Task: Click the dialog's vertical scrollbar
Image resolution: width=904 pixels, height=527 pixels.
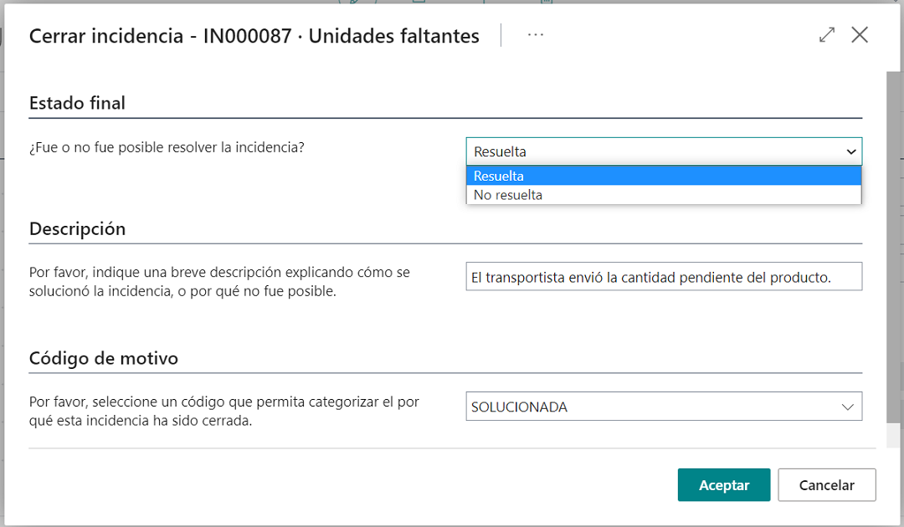Action: [894, 251]
